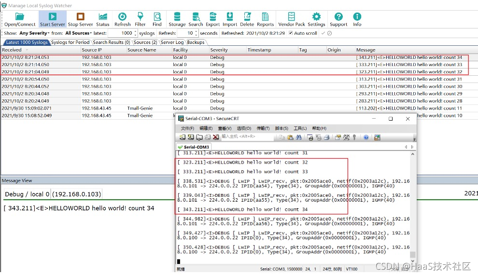Open the Server Log tab

tap(172, 42)
